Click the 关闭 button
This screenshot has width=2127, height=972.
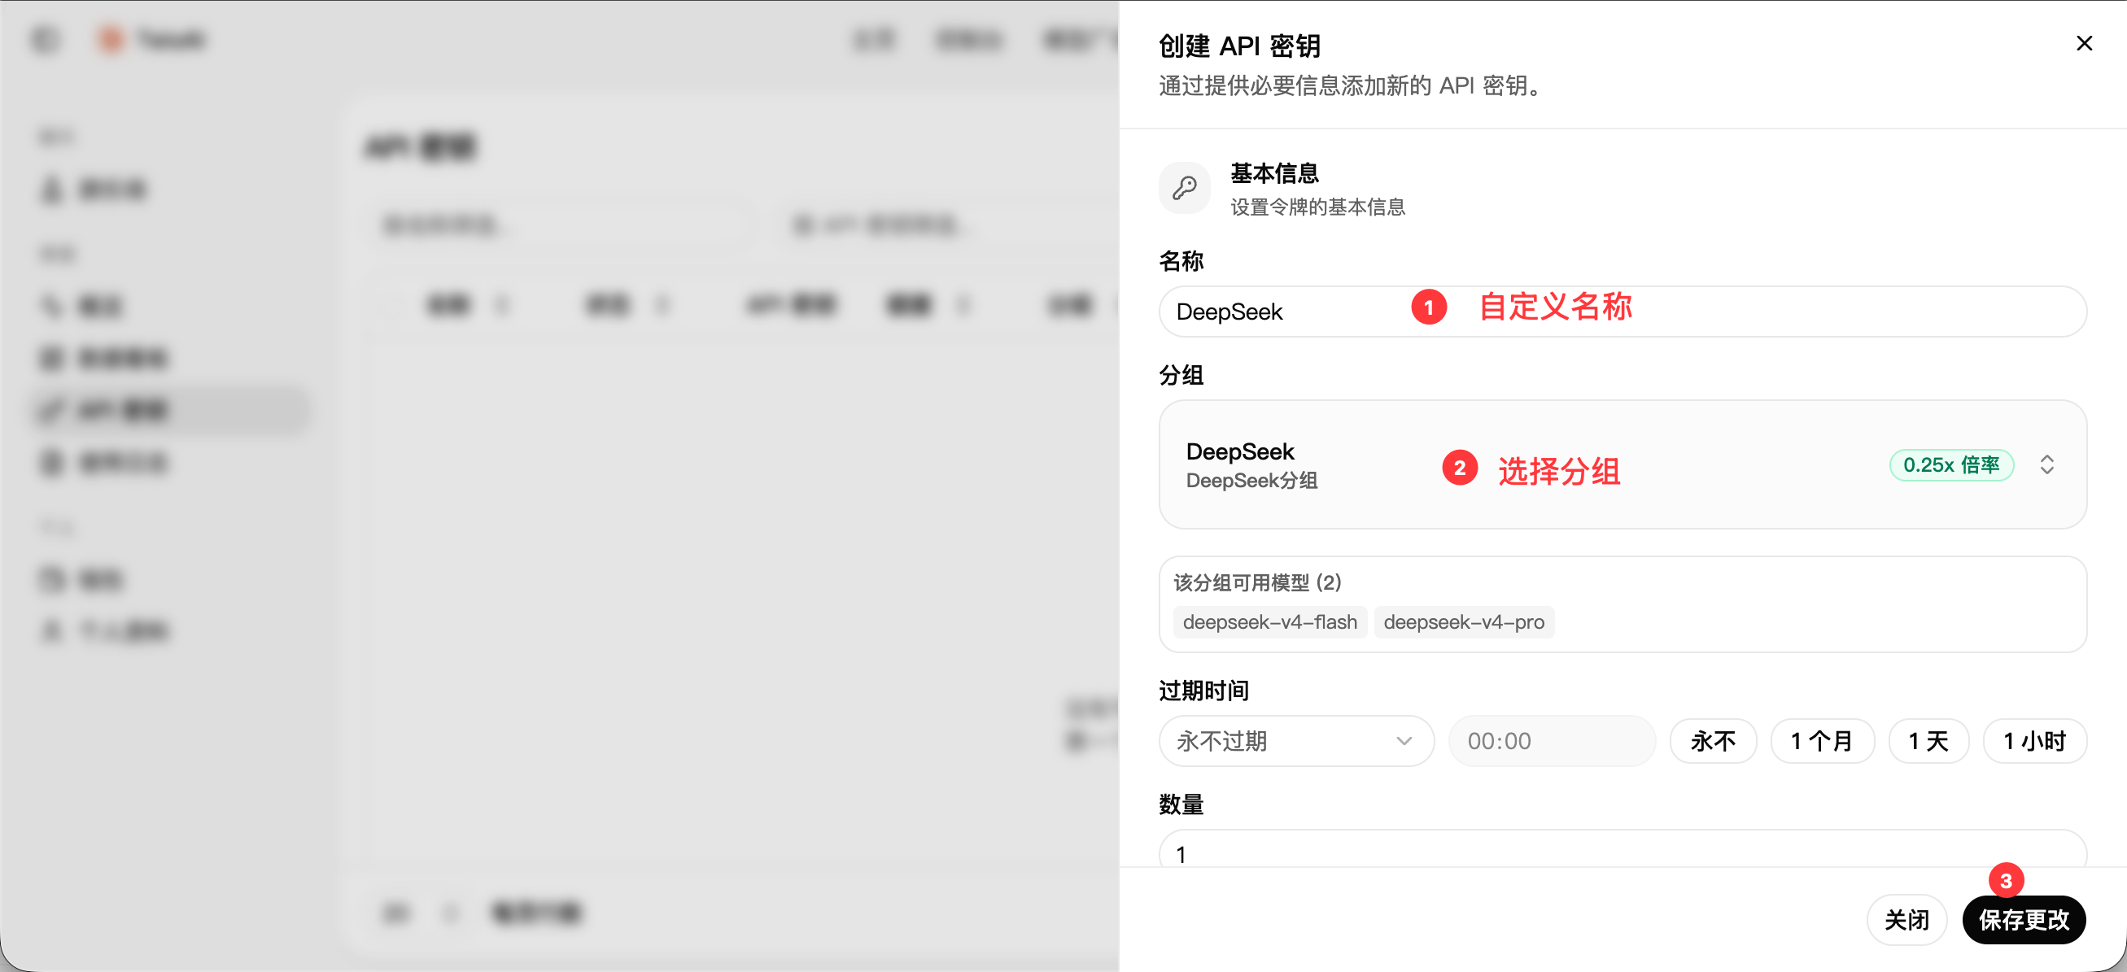click(1906, 919)
